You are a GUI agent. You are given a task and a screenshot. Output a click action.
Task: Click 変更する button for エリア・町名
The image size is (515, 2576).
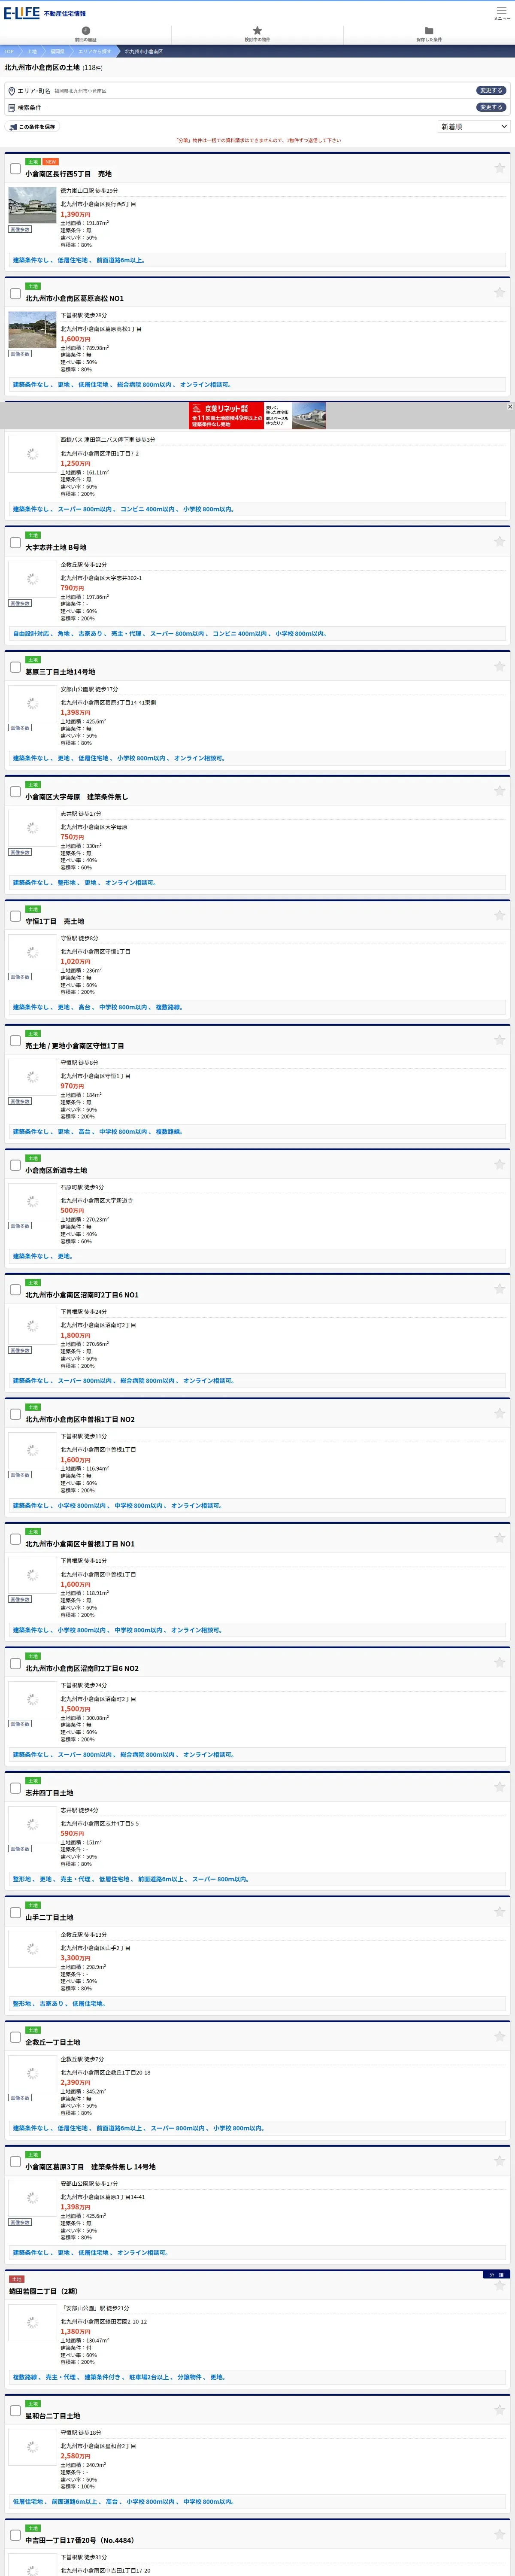point(490,90)
